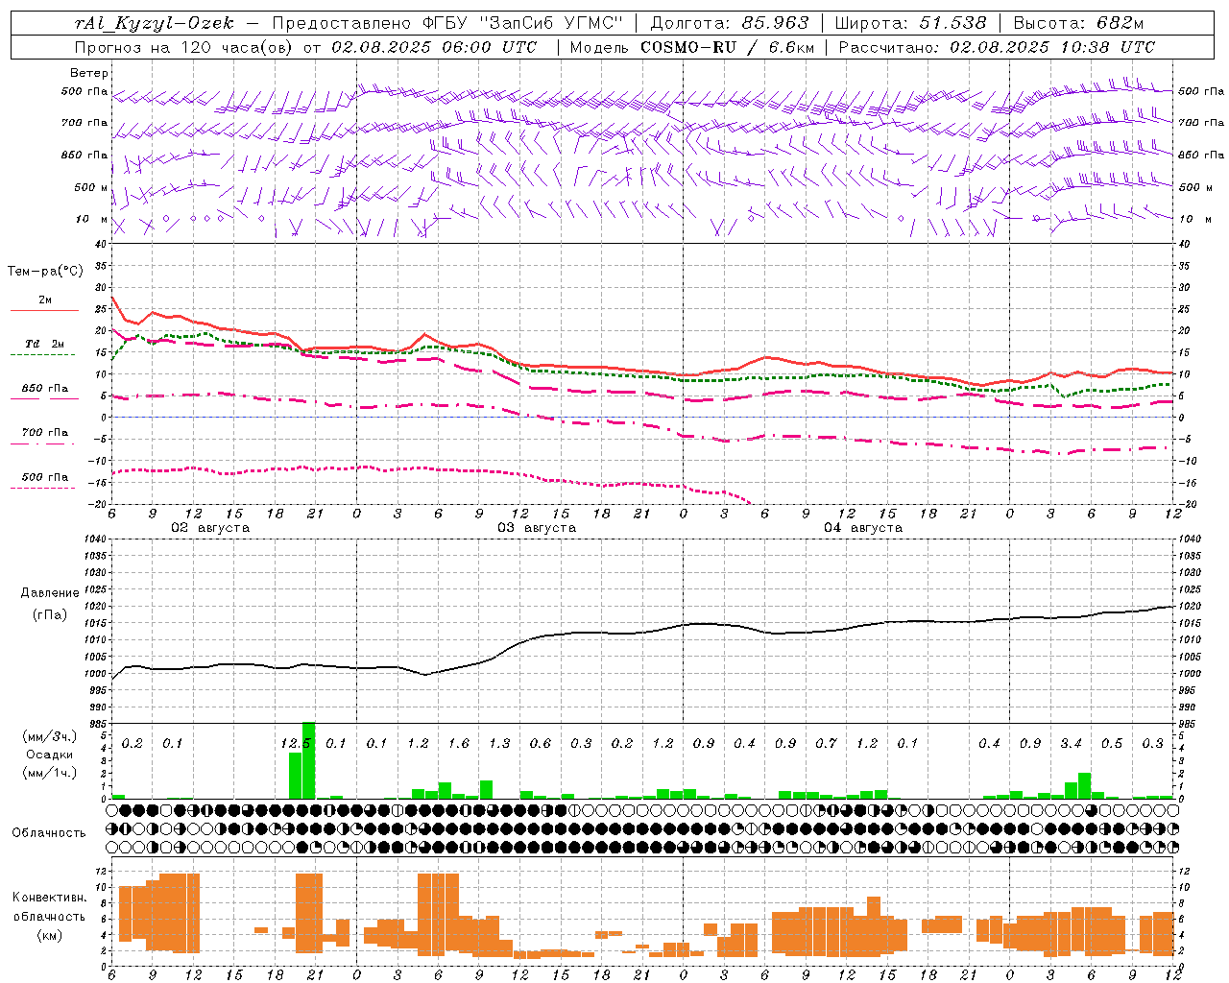
Task: Click the calculation time Рассчитано: 02.08.2025 10:38 UTC
Action: pyautogui.click(x=997, y=47)
